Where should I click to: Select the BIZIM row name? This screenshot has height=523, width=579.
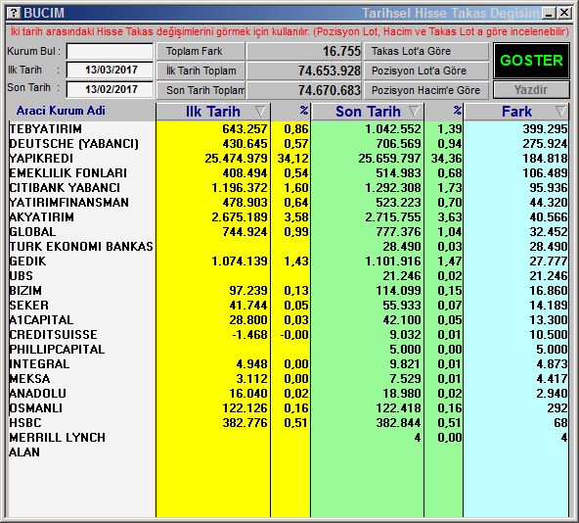[25, 291]
